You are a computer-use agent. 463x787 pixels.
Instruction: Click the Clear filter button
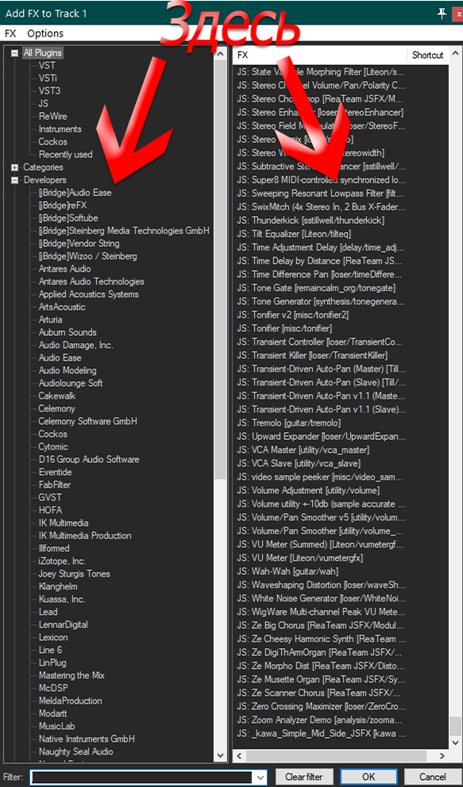point(304,777)
